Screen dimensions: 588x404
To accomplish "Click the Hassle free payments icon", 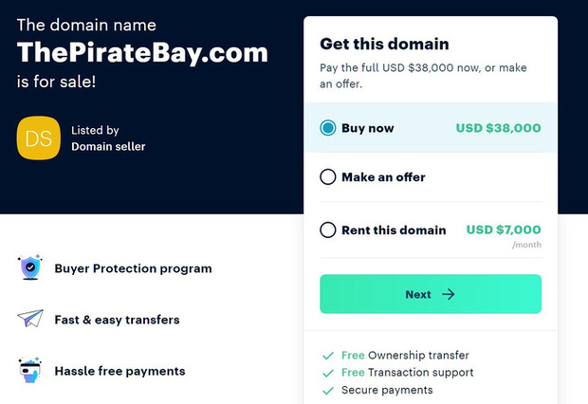I will pyautogui.click(x=30, y=371).
